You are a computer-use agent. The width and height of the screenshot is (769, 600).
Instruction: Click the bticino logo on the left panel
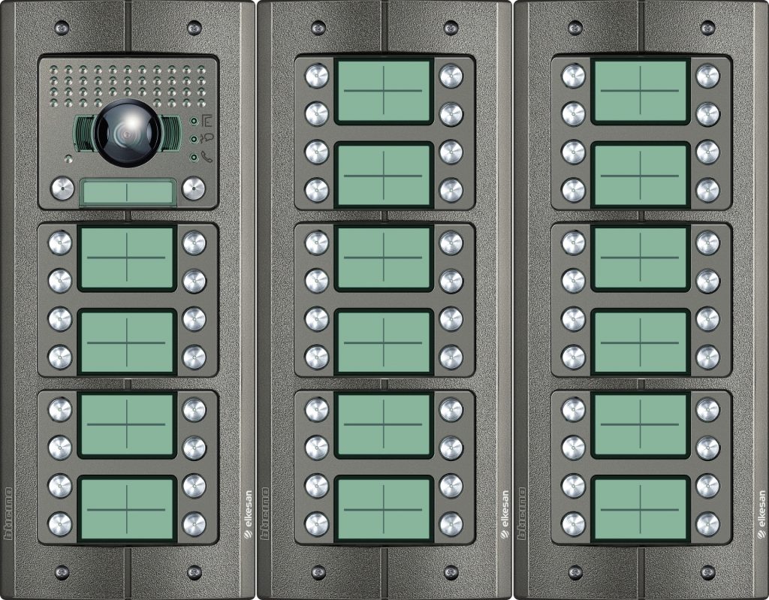coord(9,513)
